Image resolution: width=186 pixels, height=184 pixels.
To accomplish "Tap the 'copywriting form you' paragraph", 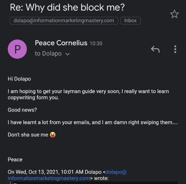I will 88,94.
